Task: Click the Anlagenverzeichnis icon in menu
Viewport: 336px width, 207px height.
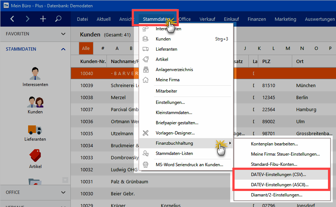Action: 146,70
